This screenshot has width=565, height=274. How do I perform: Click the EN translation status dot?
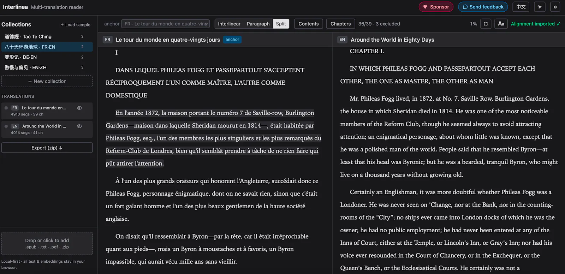tap(6, 126)
